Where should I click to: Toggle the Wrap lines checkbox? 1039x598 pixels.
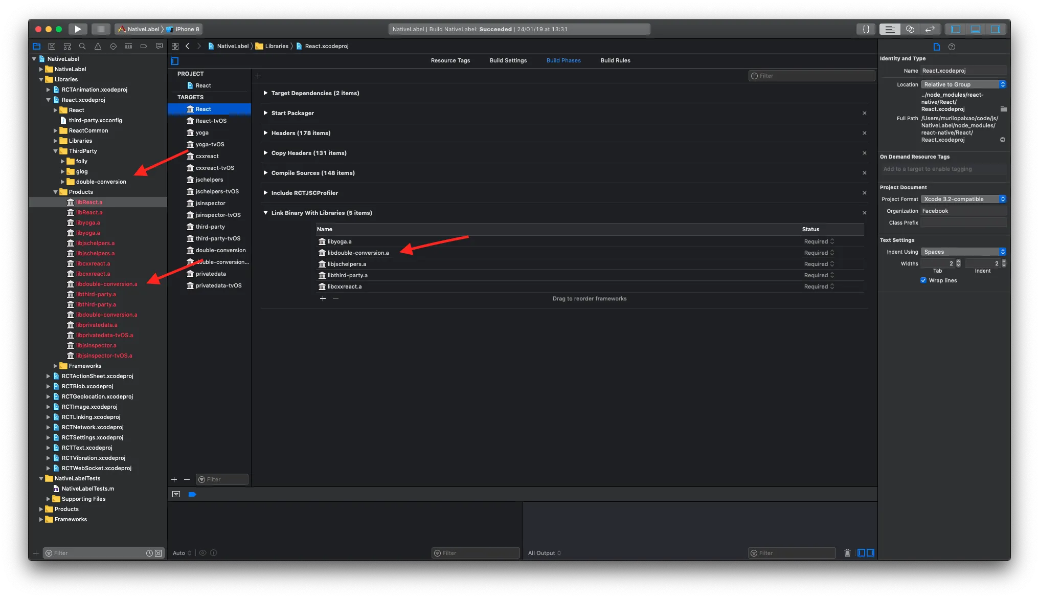click(x=923, y=280)
